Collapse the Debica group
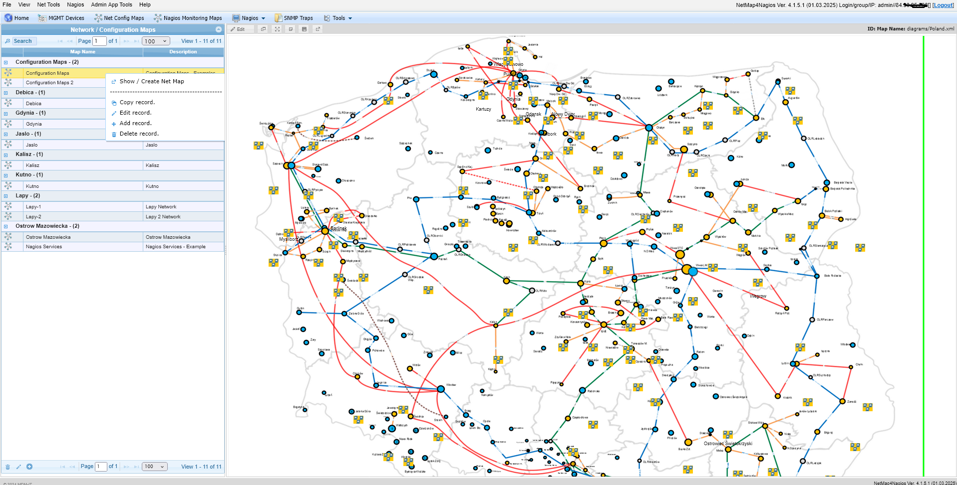The image size is (957, 485). tap(6, 93)
